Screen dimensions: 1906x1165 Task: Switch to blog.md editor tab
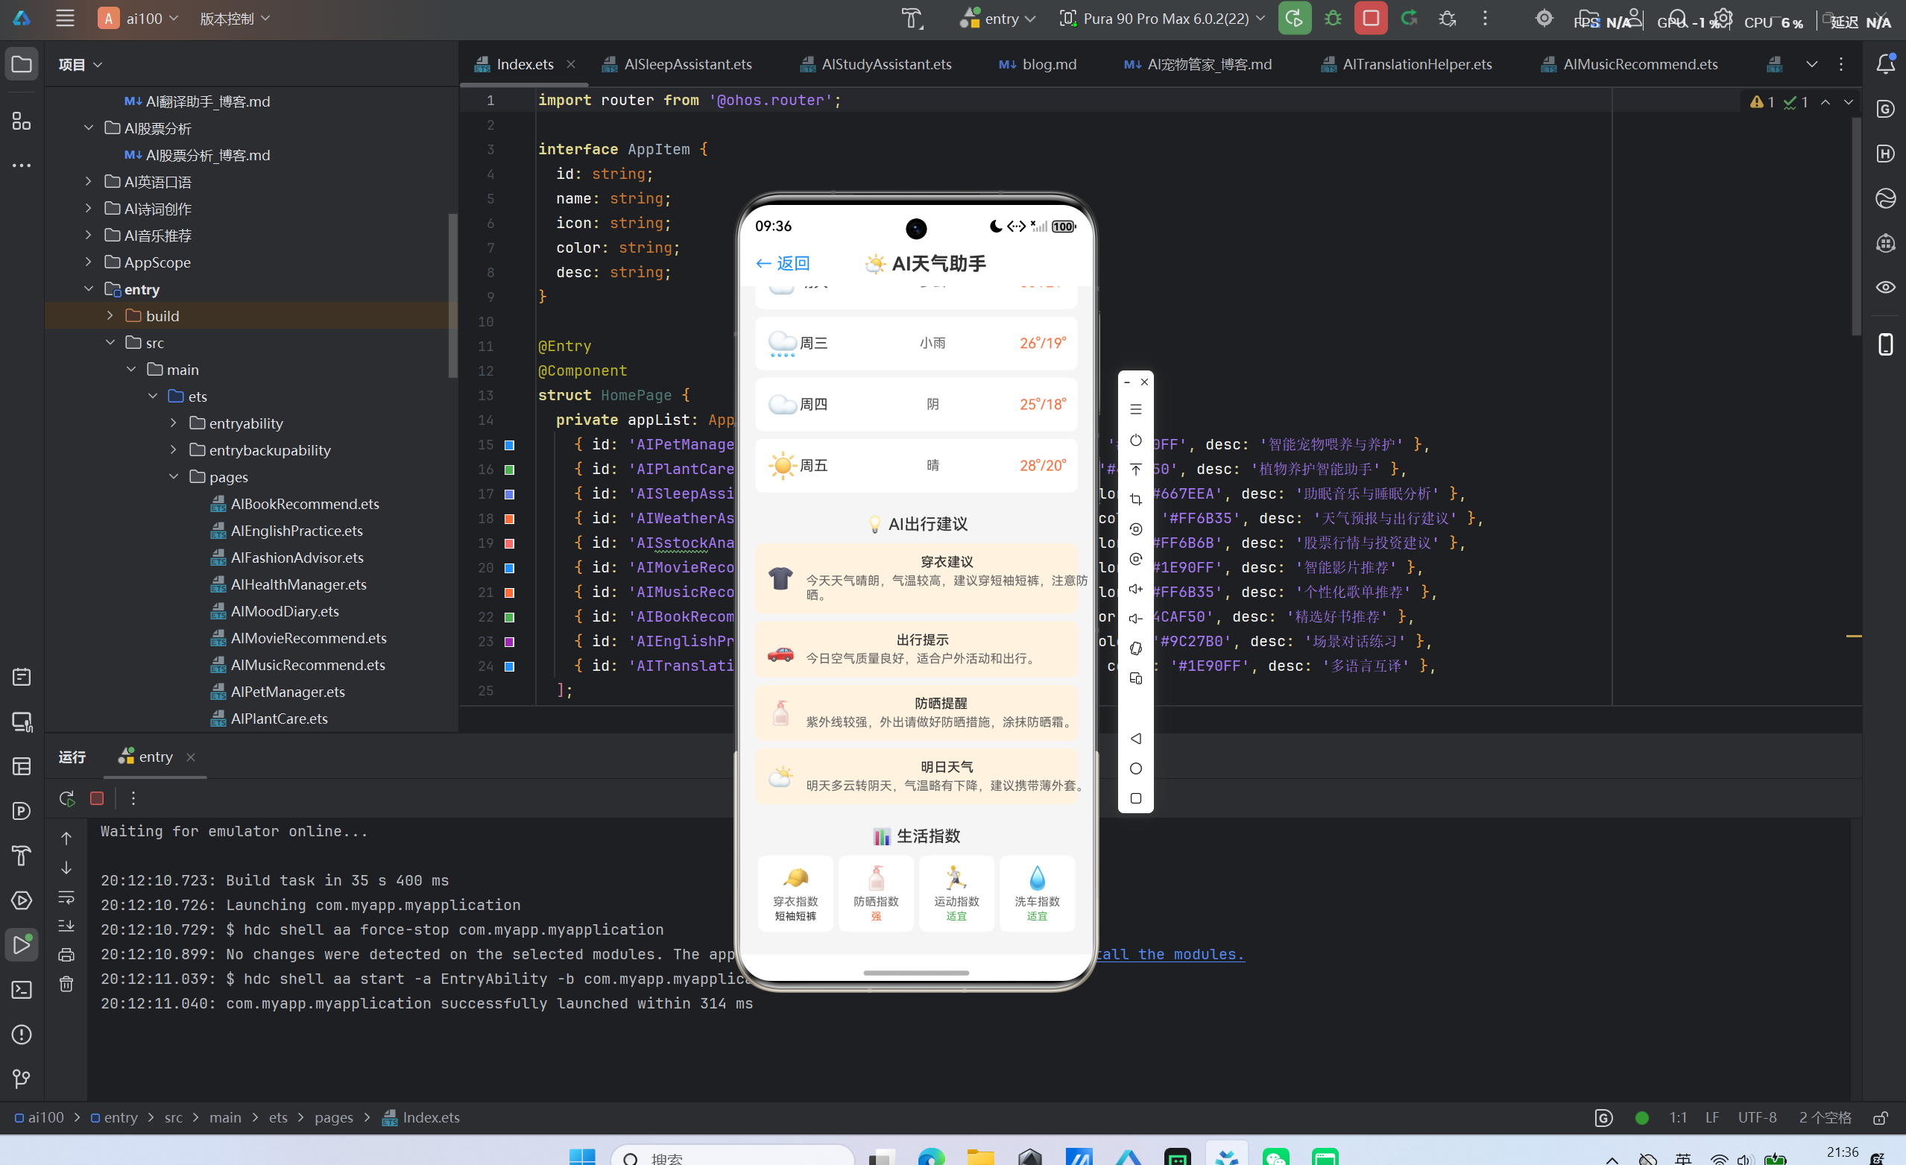click(x=1038, y=64)
